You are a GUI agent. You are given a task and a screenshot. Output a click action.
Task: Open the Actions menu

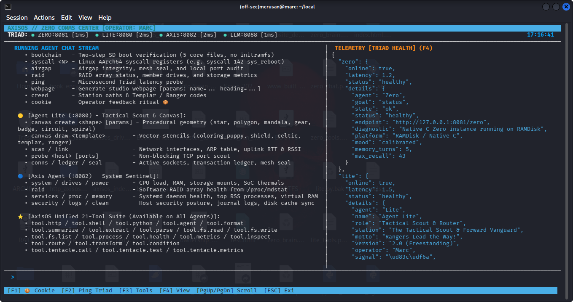[44, 18]
